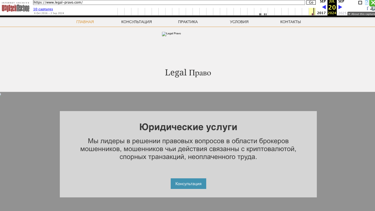Open the 10 captures link

(43, 9)
